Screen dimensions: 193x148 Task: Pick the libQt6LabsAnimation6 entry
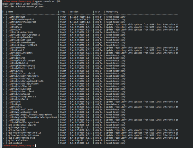[21, 32]
